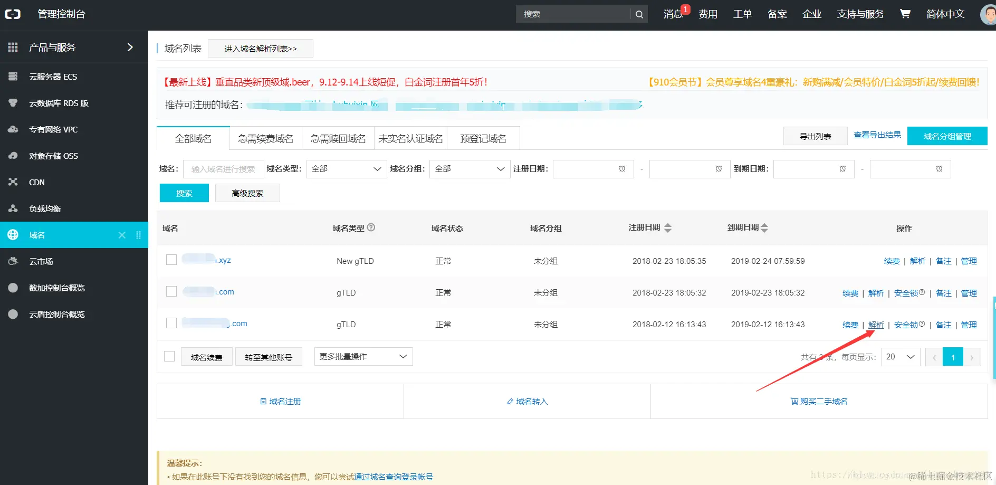
Task: Select the checkbox of the last .com domain row
Action: tap(171, 322)
